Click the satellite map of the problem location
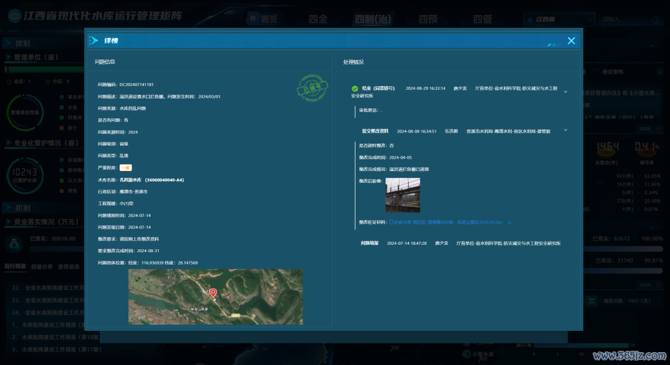Image resolution: width=670 pixels, height=365 pixels. pos(215,297)
